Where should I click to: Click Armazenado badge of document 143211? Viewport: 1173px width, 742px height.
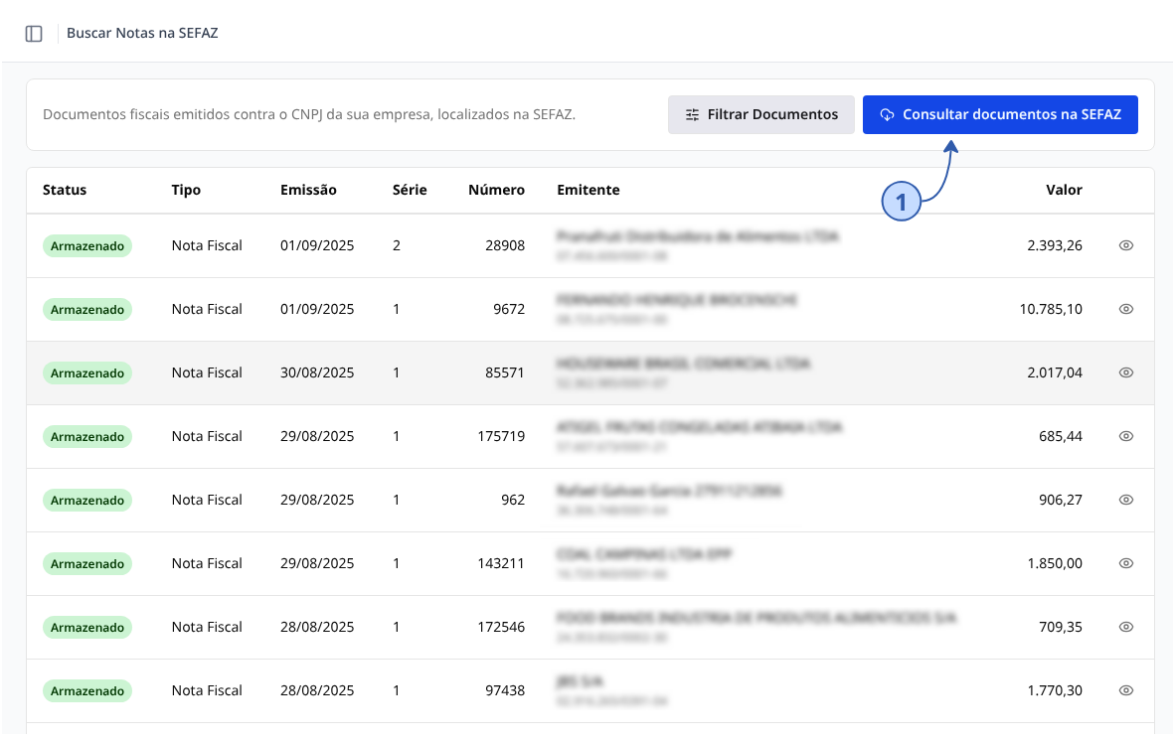(x=87, y=563)
